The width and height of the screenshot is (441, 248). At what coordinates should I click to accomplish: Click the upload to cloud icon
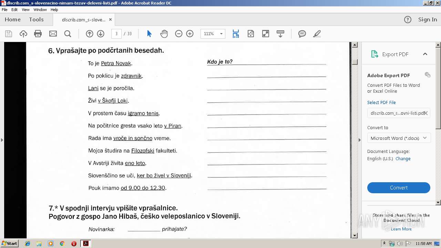tap(23, 34)
